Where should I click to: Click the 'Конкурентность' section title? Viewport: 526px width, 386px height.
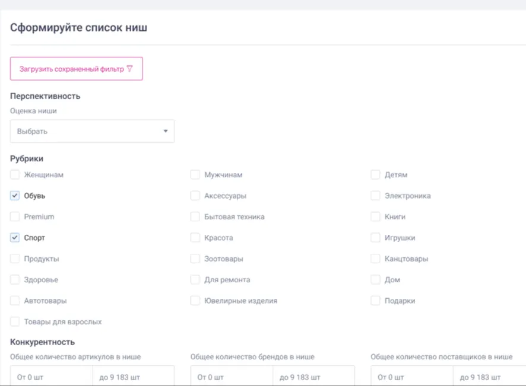point(42,342)
